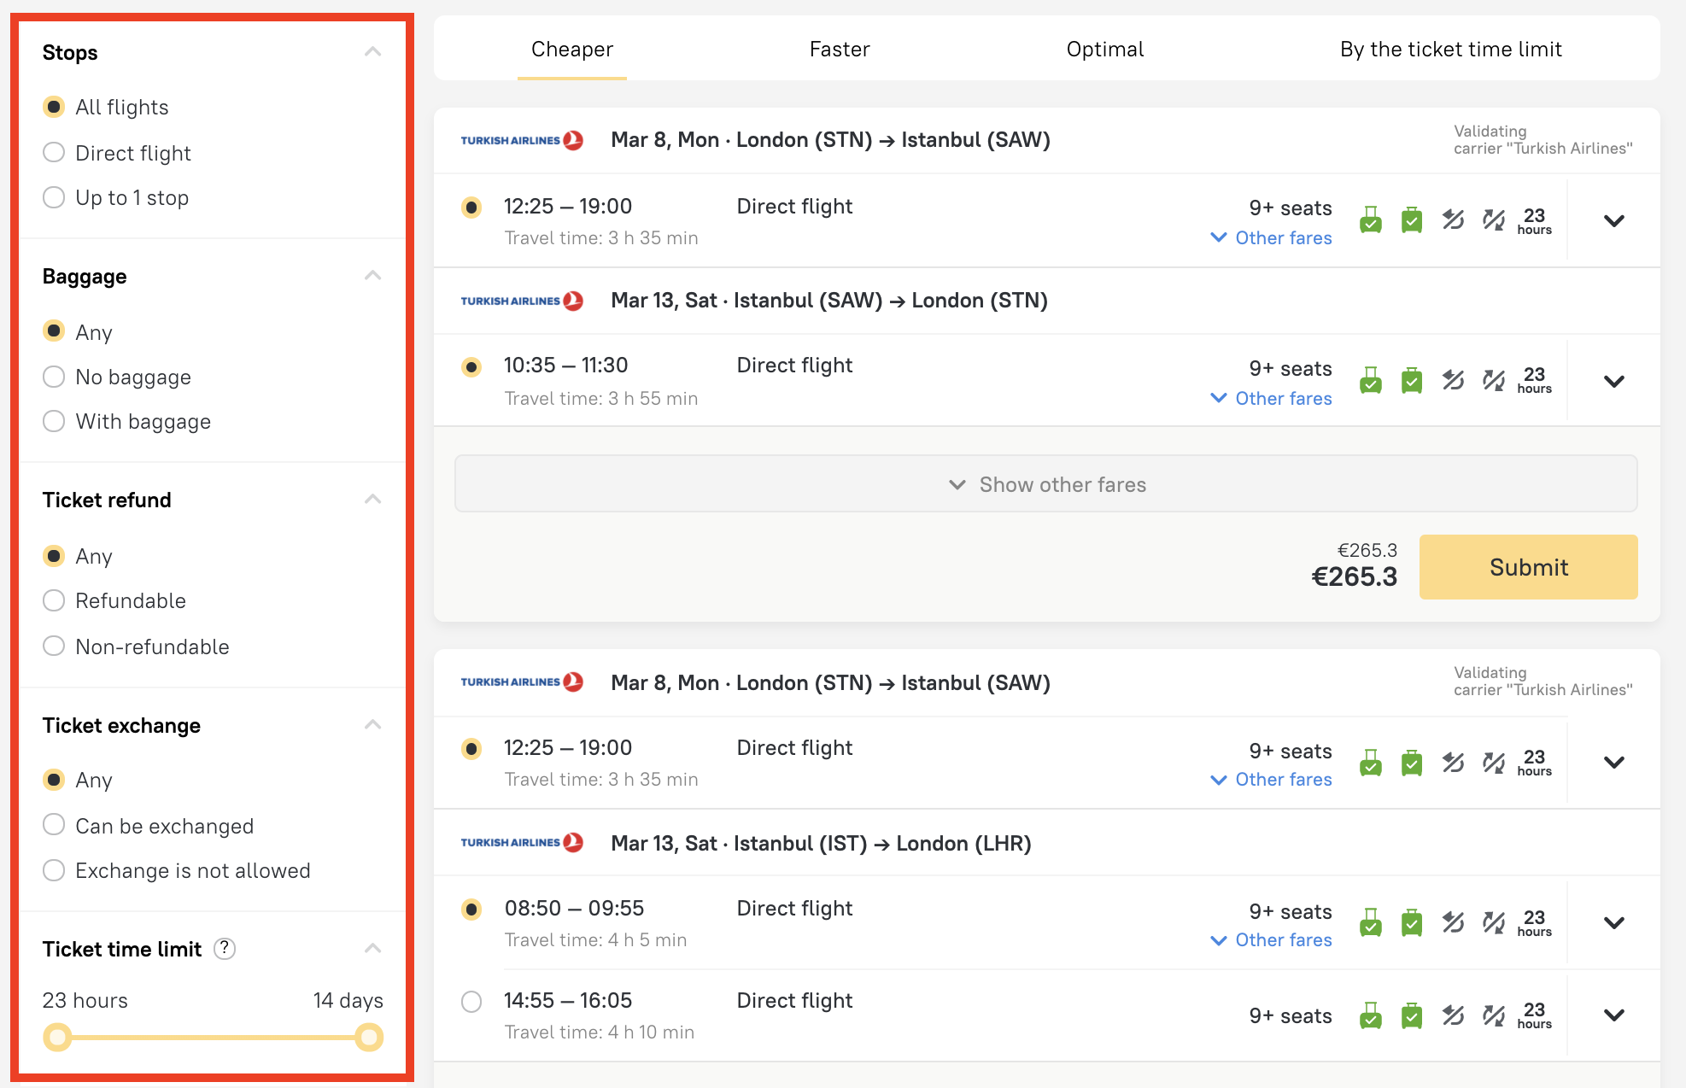The height and width of the screenshot is (1088, 1686).
Task: Collapse the Ticket exchange section
Action: 372,725
